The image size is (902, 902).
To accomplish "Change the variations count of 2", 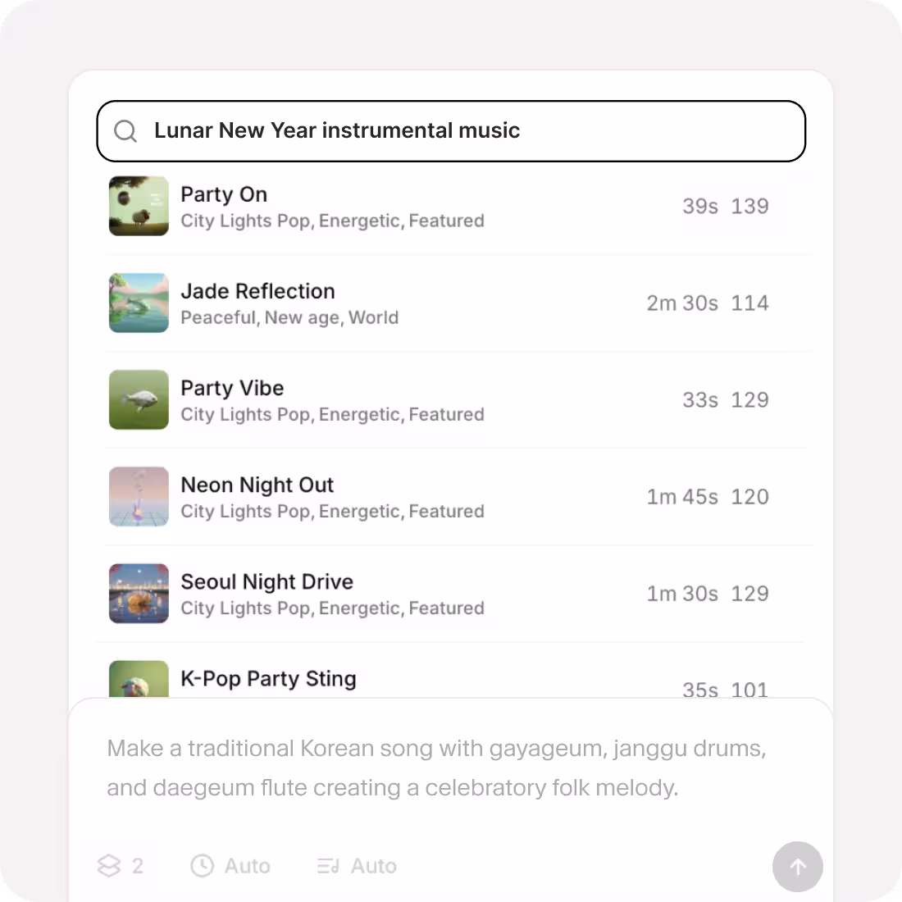I will (121, 865).
